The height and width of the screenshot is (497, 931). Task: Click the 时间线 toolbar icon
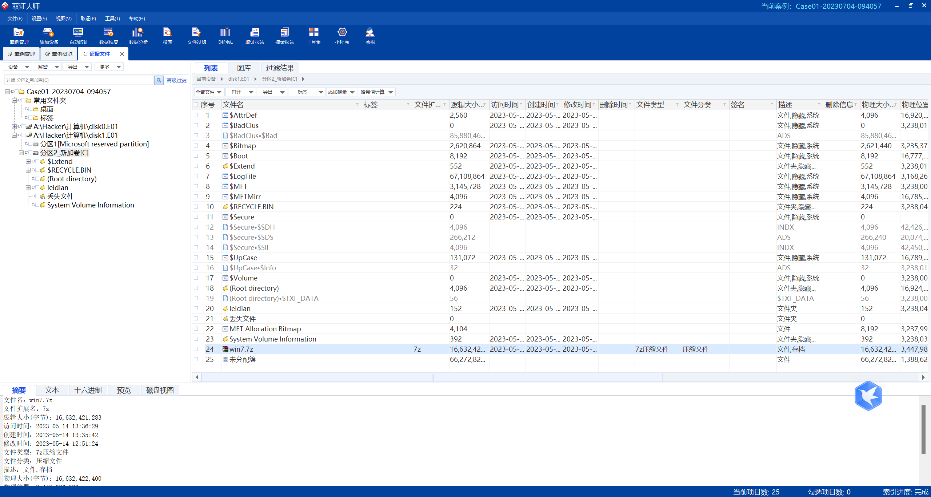click(x=225, y=36)
